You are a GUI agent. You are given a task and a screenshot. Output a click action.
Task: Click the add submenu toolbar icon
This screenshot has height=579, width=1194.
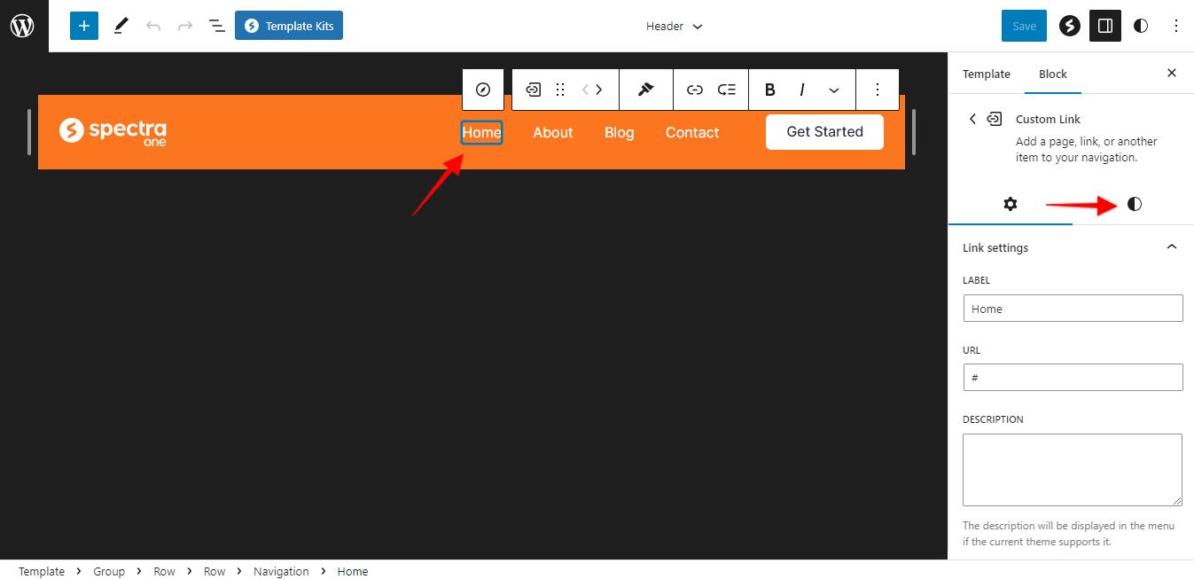(727, 90)
